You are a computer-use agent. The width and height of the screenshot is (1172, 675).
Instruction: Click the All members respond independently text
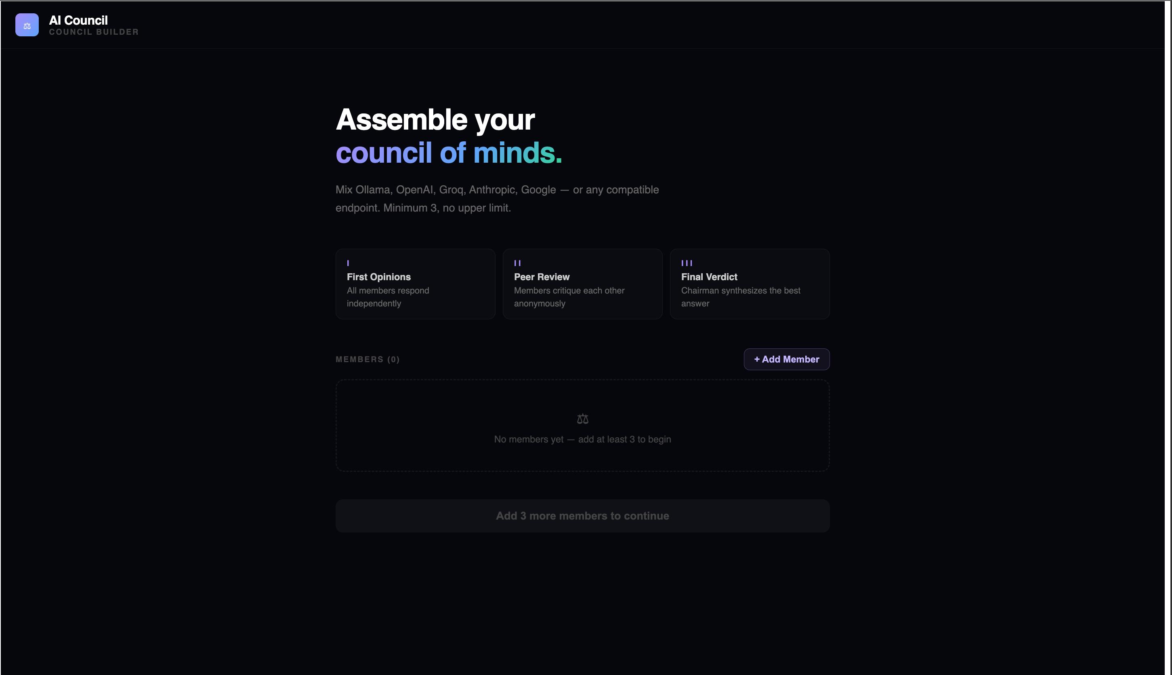click(x=388, y=297)
